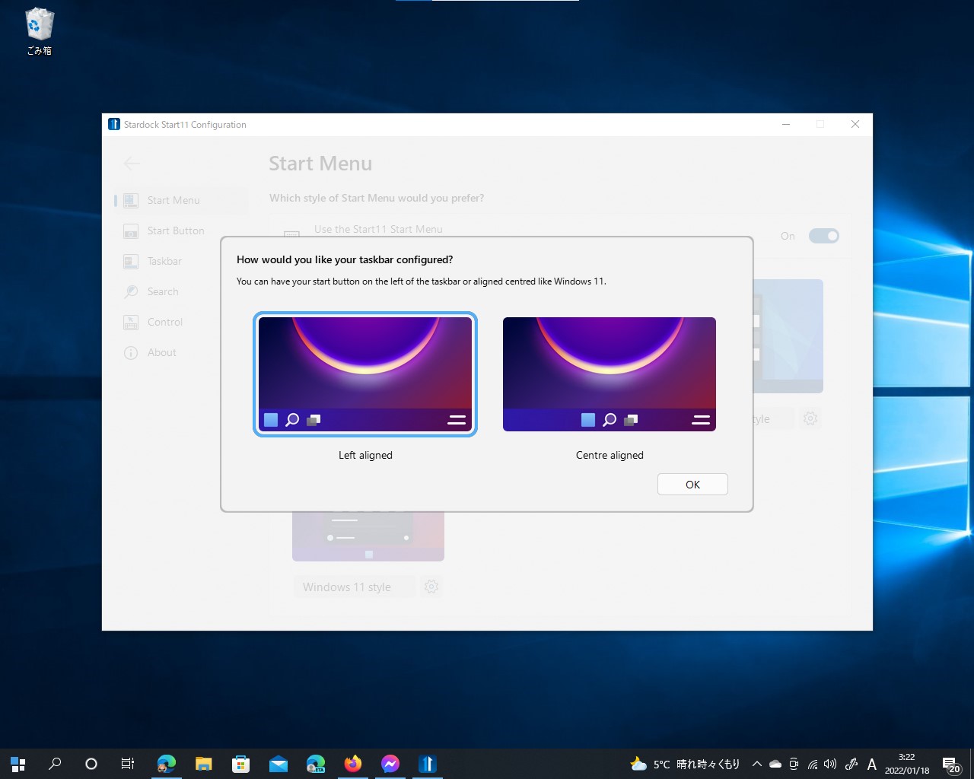
Task: Expand the Windows 11 style dropdown
Action: pos(355,587)
